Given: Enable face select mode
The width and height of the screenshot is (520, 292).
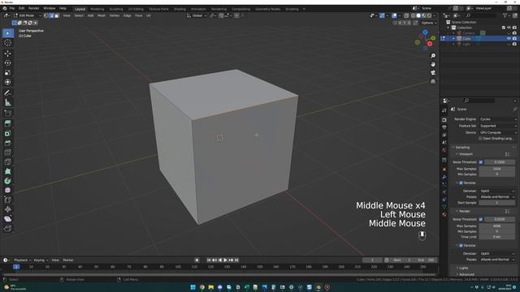Looking at the screenshot, I should coord(57,15).
